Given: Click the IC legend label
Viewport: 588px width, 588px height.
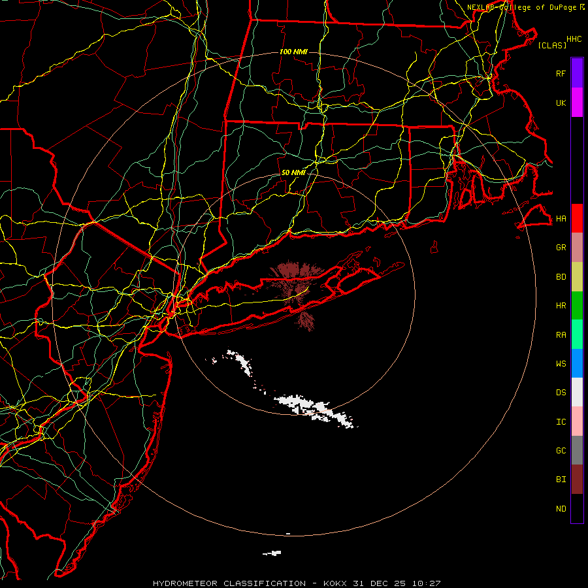Looking at the screenshot, I should (561, 422).
